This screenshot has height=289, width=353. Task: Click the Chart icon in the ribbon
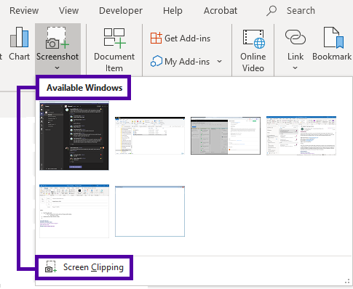click(19, 37)
